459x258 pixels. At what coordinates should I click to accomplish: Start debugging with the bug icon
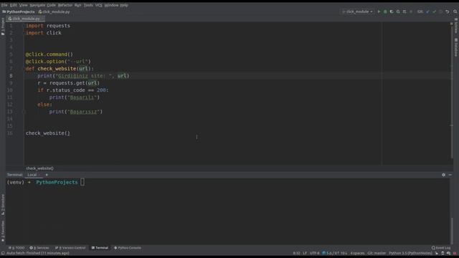[x=385, y=11]
